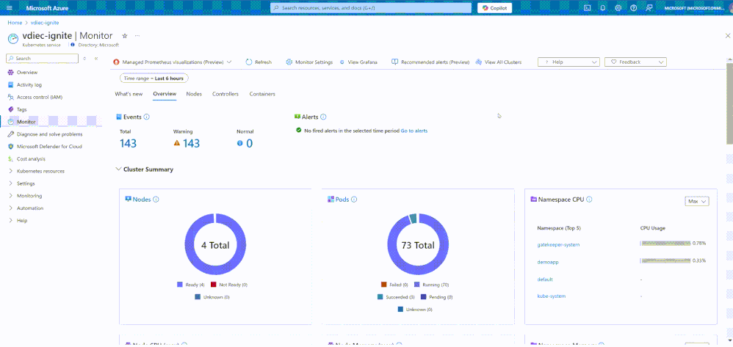Open Monitor Settings
The height and width of the screenshot is (347, 733).
click(x=309, y=62)
